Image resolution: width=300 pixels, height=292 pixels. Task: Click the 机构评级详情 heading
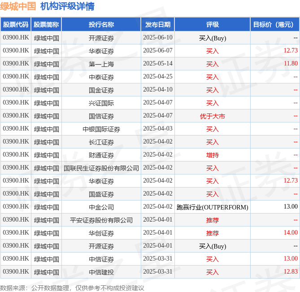click(x=67, y=6)
